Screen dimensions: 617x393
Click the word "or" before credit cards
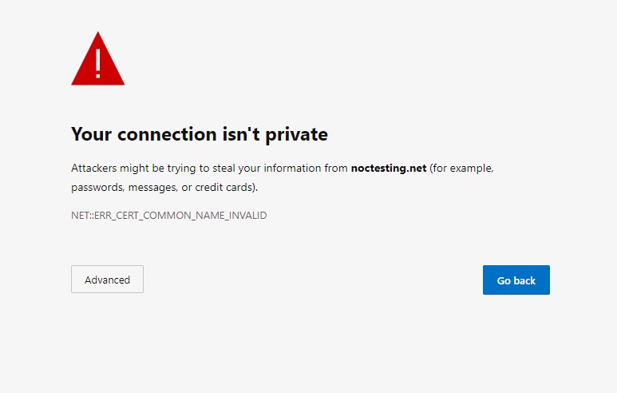[x=187, y=188]
